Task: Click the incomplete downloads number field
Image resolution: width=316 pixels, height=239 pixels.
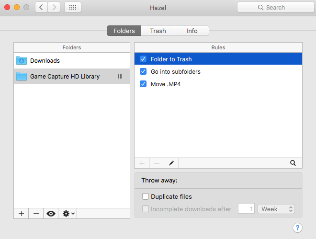Action: click(x=246, y=208)
